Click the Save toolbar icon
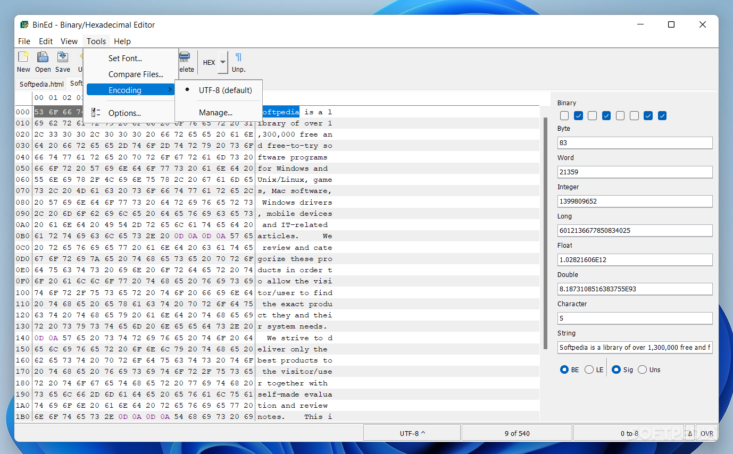Image resolution: width=733 pixels, height=454 pixels. pos(62,57)
